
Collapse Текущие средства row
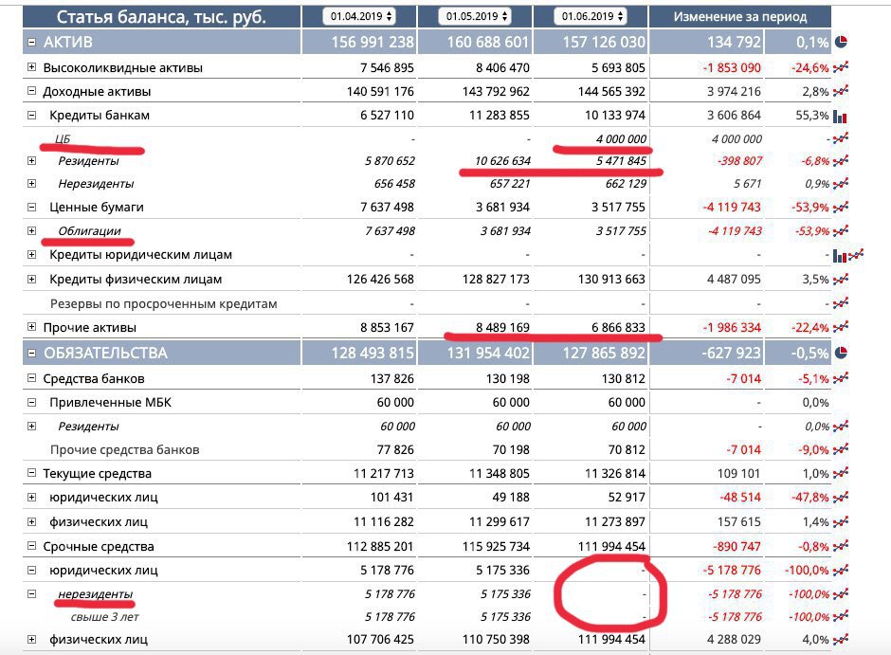[x=32, y=473]
